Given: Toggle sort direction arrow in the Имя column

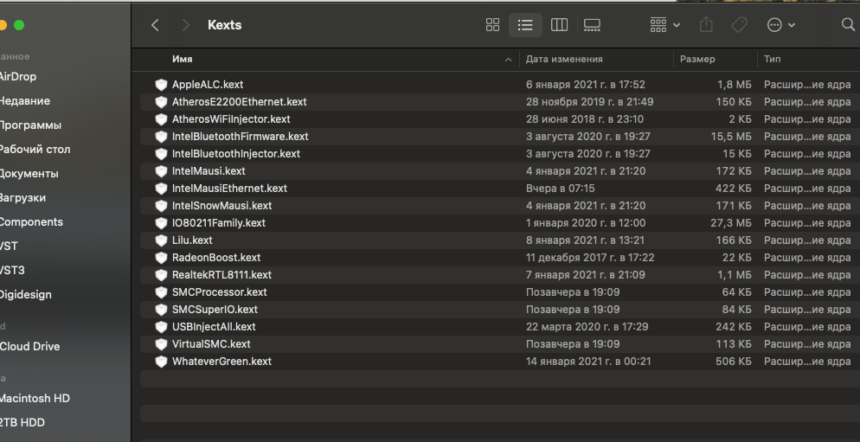Looking at the screenshot, I should [x=508, y=59].
